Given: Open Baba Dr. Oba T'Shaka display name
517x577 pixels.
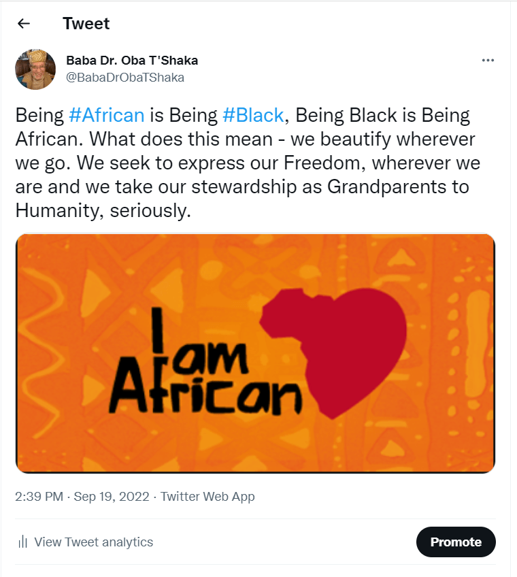Looking at the screenshot, I should 132,61.
